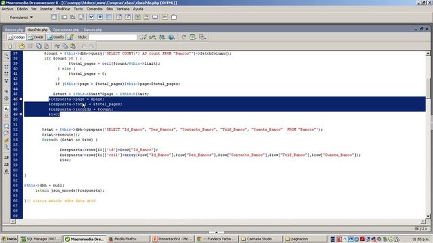Click Collapse Selection in coding toolbar
The width and height of the screenshot is (433, 243).
6,74
